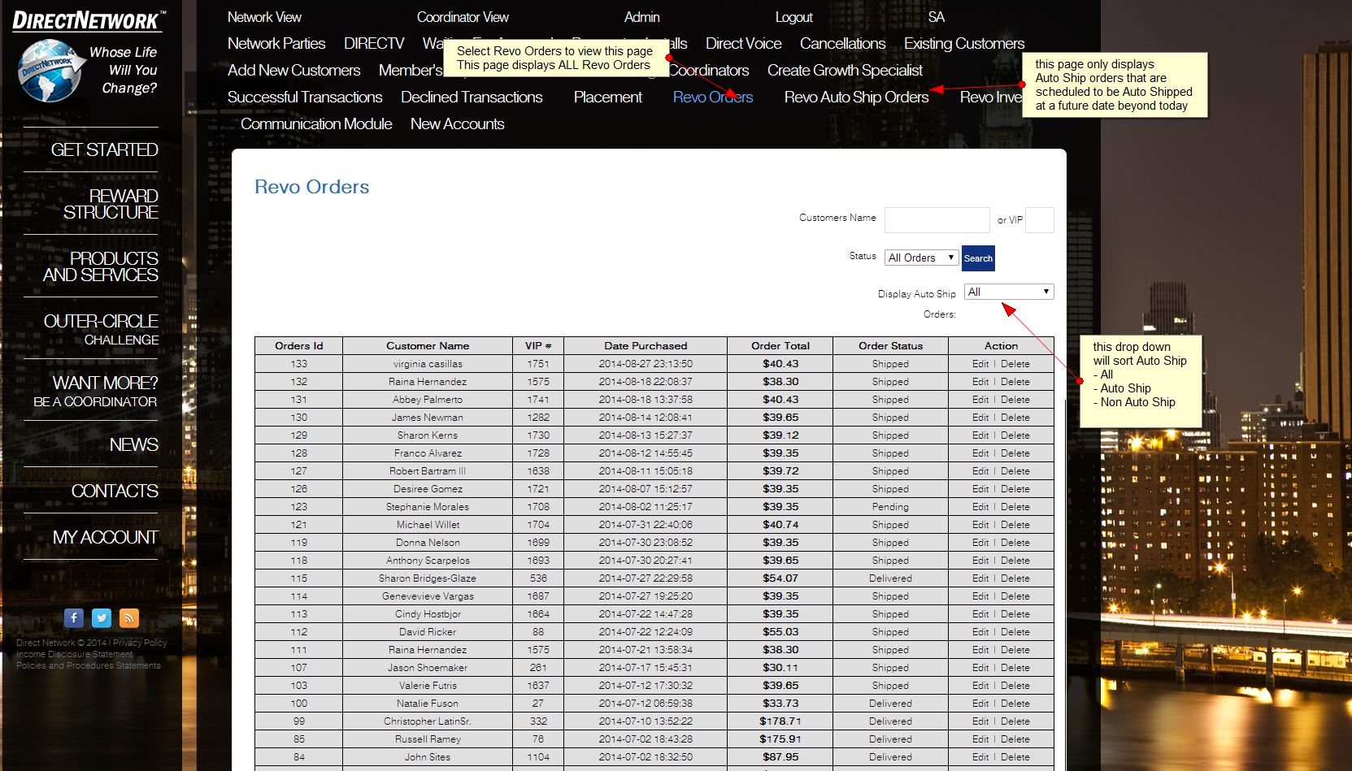Open Create Growth Specialist page

(x=845, y=71)
